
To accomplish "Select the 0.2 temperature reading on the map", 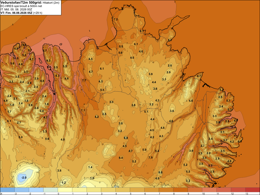I will click(x=64, y=182).
